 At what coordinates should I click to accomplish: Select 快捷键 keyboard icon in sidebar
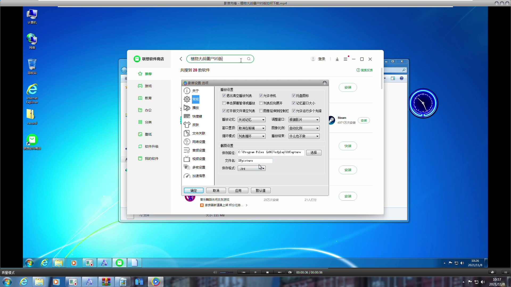coord(187,116)
